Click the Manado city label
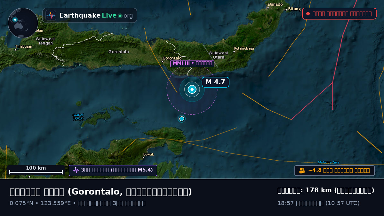Viewport: 384px width, 216px height. (276, 4)
